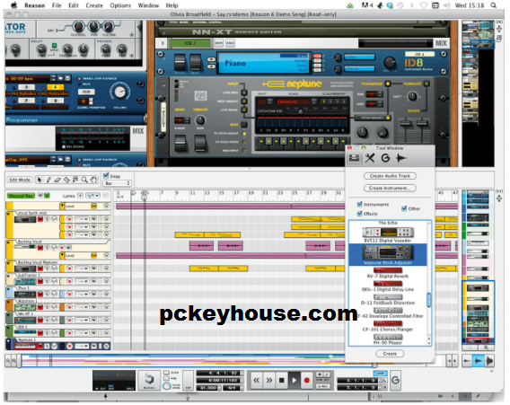Open the File menu

pyautogui.click(x=57, y=5)
